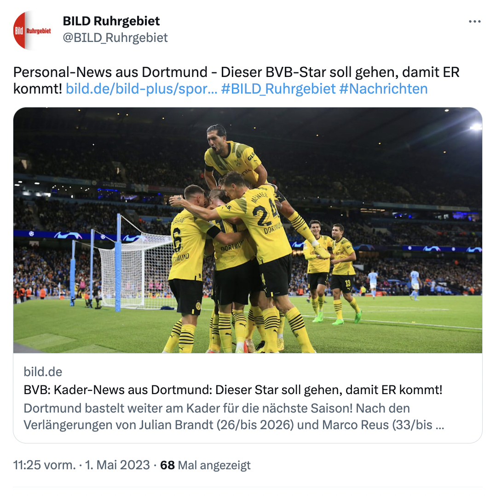496x496 pixels.
Task: Open the tweet's three-dot more options menu
Action: coord(474,22)
